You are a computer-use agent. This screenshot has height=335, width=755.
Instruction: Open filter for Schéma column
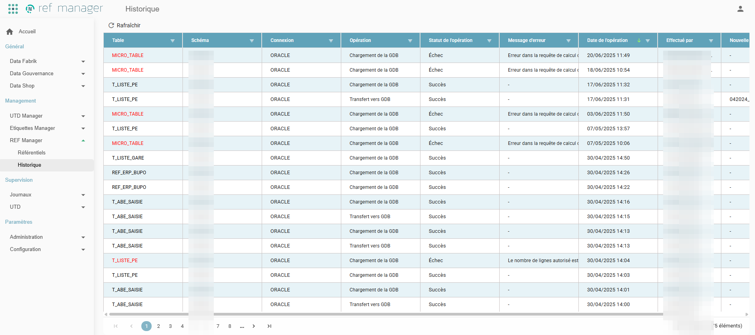click(x=252, y=41)
